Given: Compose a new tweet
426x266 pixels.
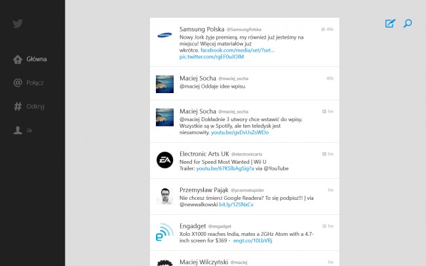Looking at the screenshot, I should click(390, 24).
